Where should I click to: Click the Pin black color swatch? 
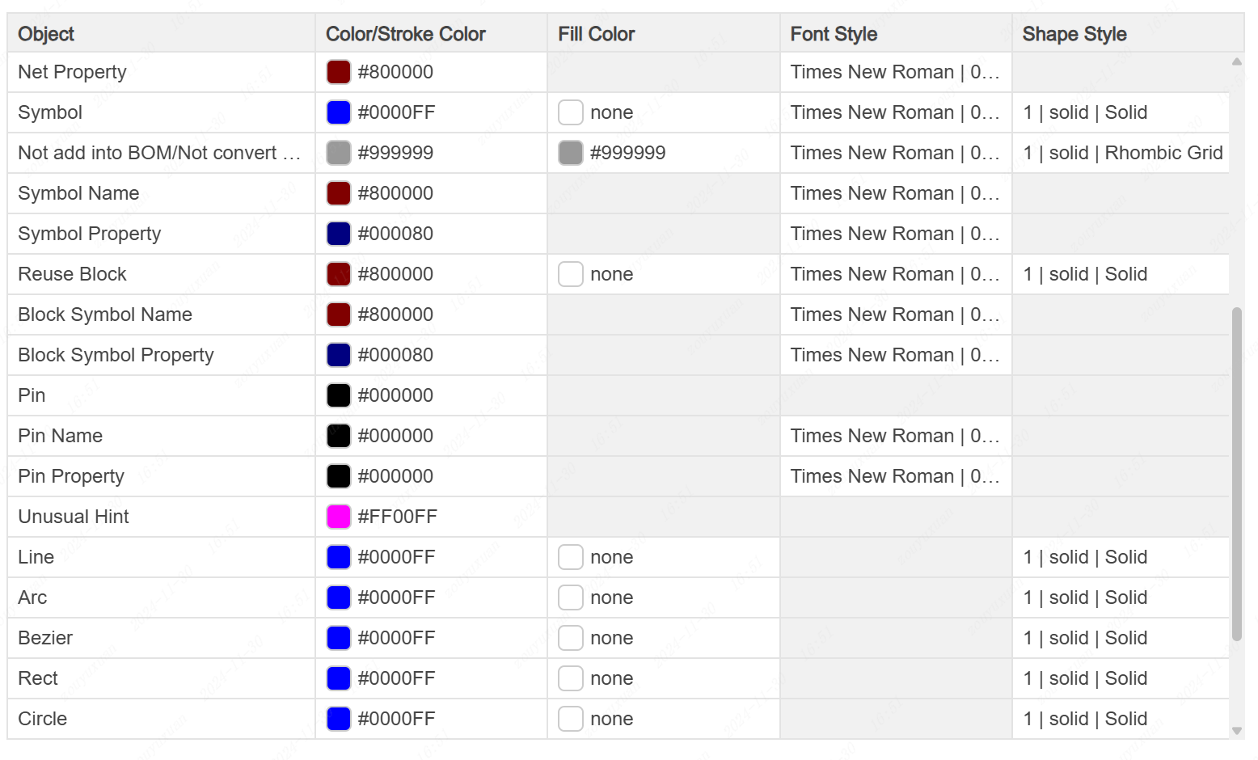tap(338, 395)
